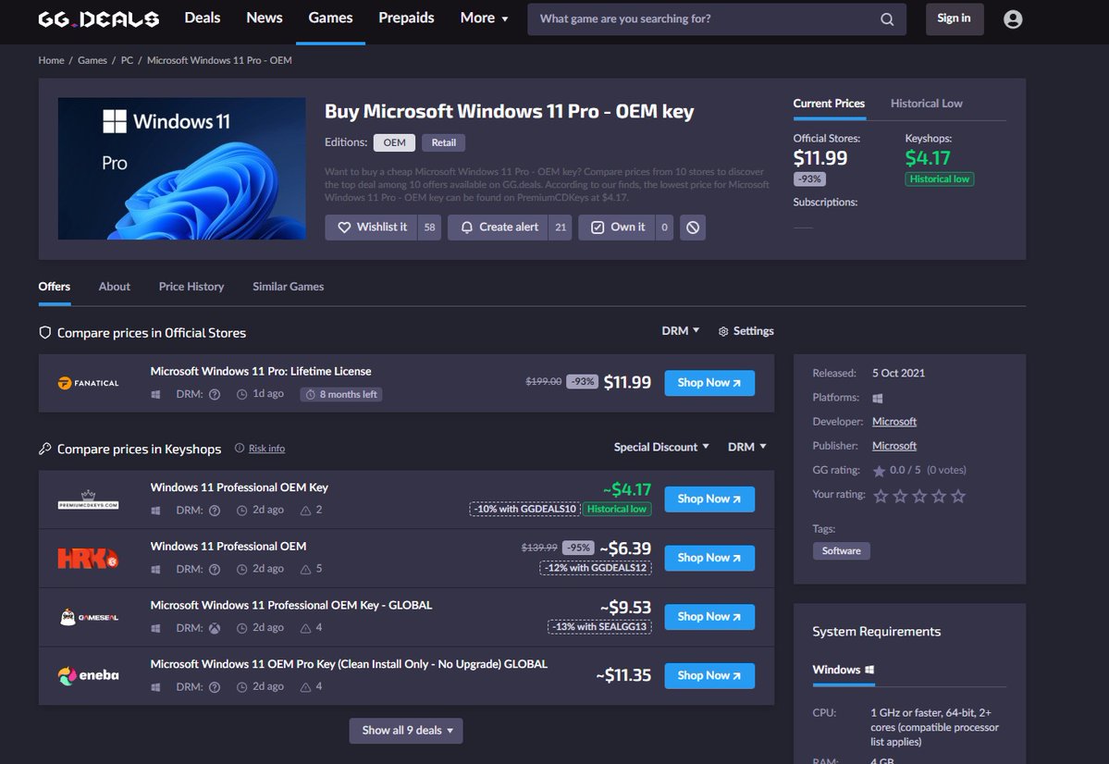Click the GG.deals logo
Viewport: 1109px width, 764px height.
click(98, 18)
